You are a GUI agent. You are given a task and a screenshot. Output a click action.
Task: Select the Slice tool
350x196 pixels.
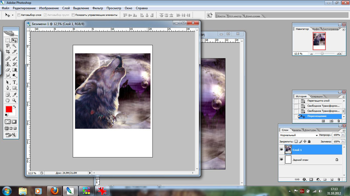click(x=14, y=52)
